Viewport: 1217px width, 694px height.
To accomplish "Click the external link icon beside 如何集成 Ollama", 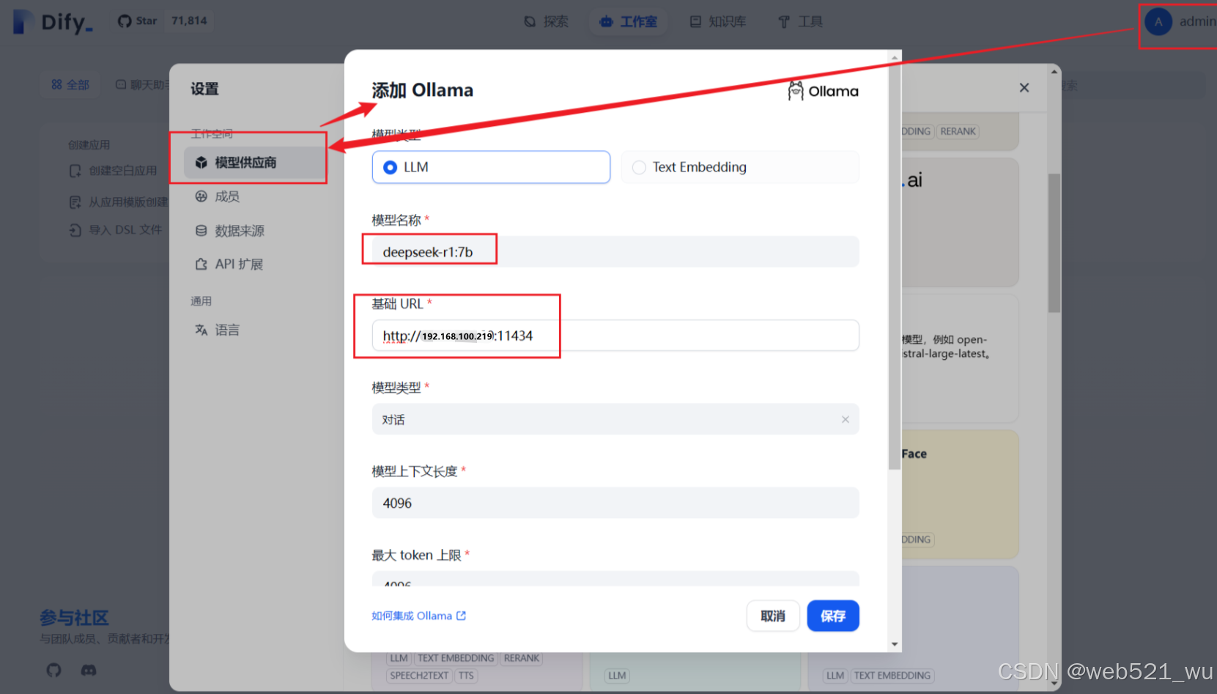I will click(x=461, y=616).
